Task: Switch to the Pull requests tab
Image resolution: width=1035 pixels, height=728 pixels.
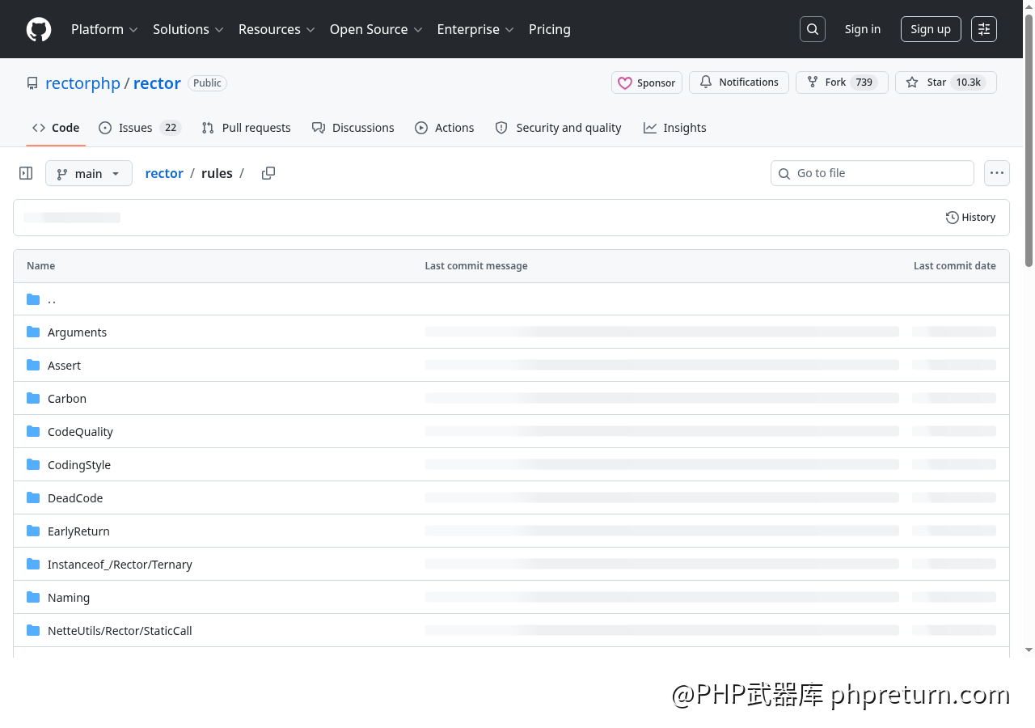Action: (x=247, y=128)
